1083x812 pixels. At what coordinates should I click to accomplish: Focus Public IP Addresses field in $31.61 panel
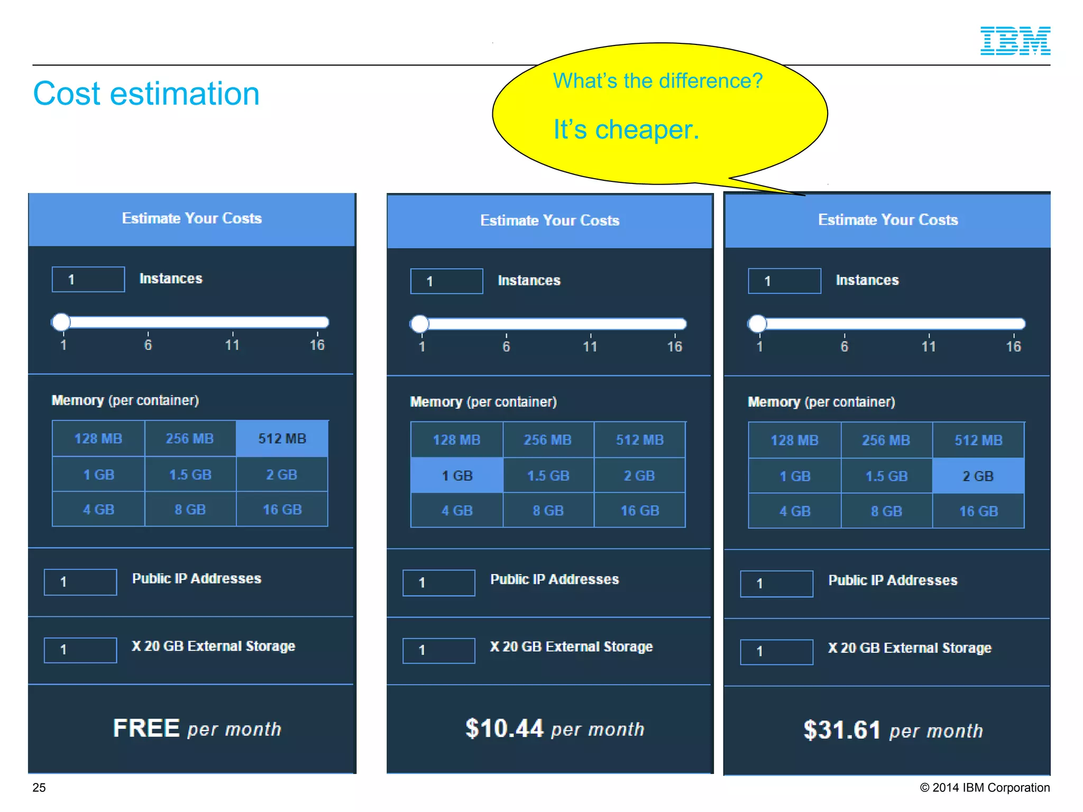tap(777, 584)
